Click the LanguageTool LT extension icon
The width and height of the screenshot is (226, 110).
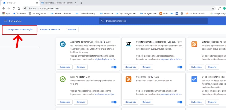[x=128, y=44]
